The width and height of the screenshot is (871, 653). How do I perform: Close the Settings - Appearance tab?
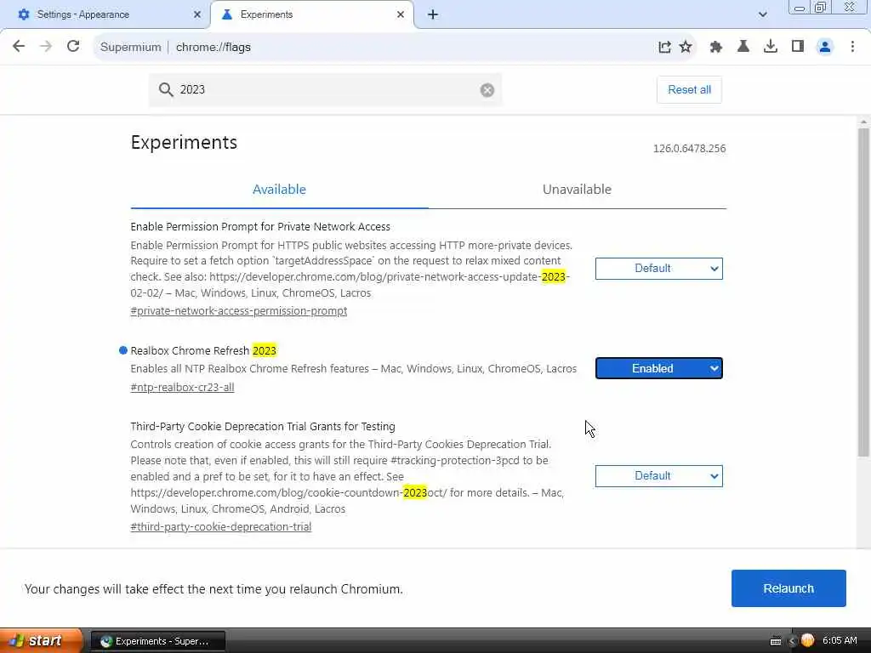point(197,14)
